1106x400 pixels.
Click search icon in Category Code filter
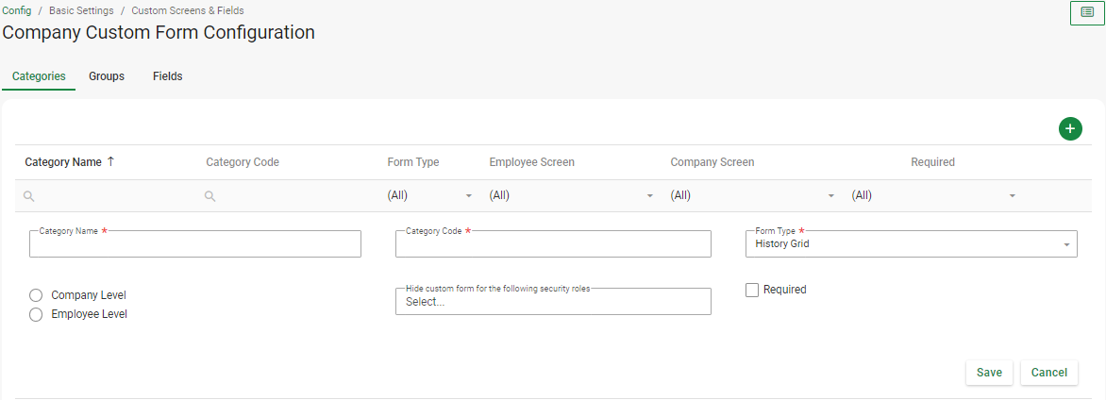210,196
